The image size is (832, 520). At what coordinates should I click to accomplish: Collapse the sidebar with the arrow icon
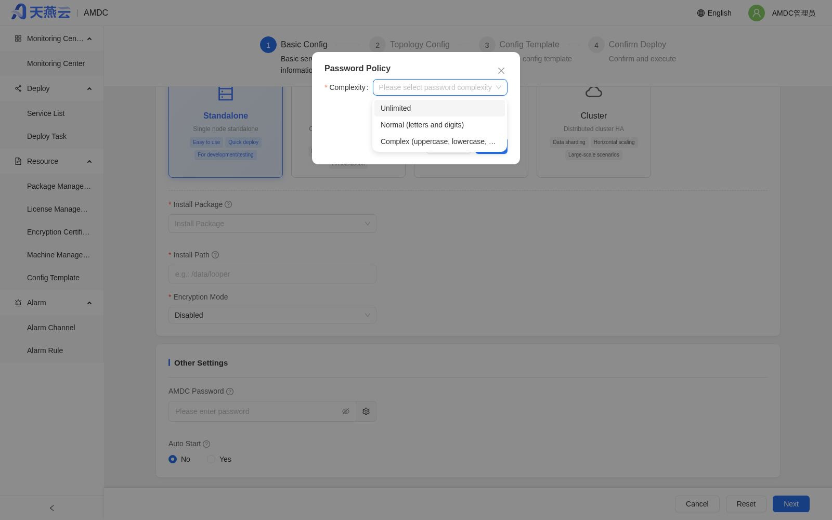(51, 508)
